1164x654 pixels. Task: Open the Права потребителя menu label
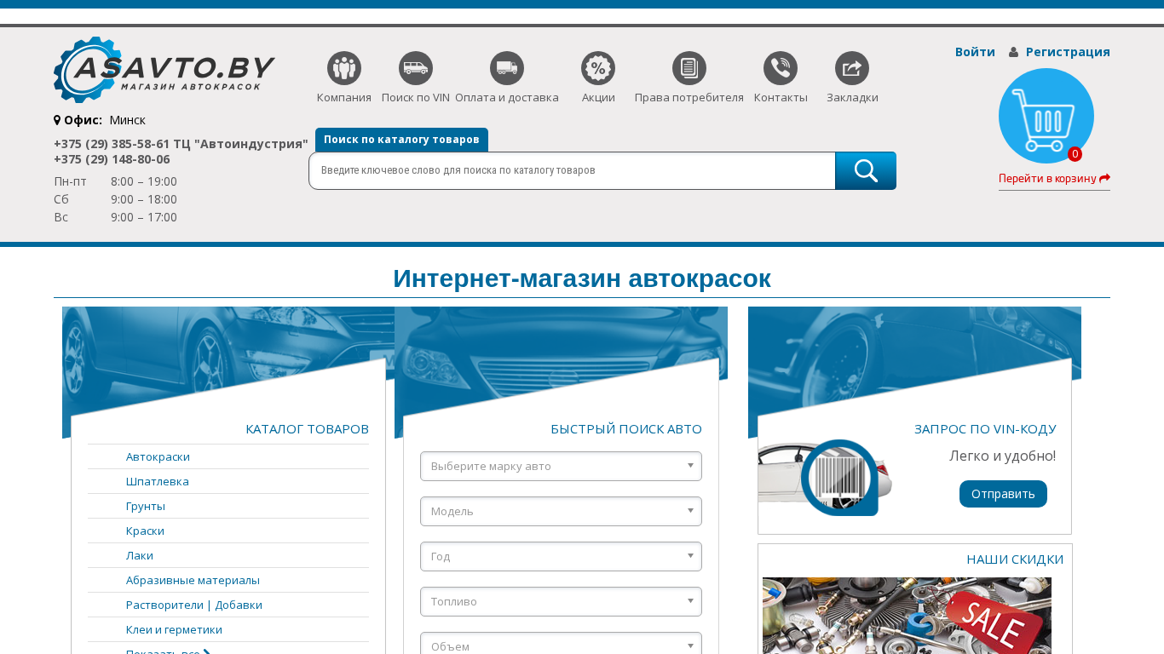tap(689, 97)
